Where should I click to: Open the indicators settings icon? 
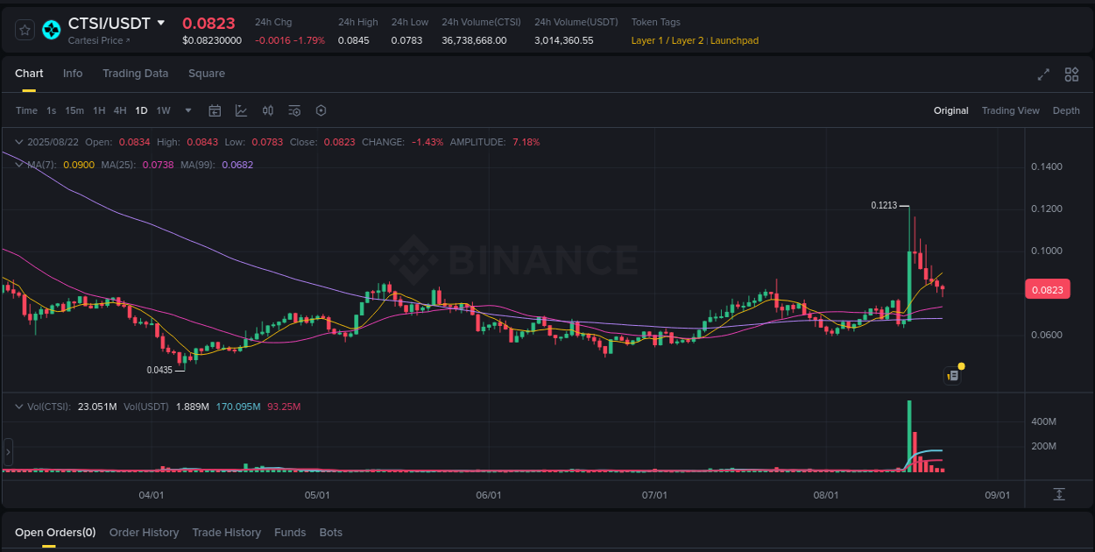coord(294,110)
